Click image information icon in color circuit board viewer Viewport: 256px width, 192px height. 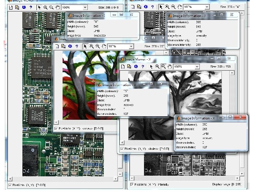point(24,7)
